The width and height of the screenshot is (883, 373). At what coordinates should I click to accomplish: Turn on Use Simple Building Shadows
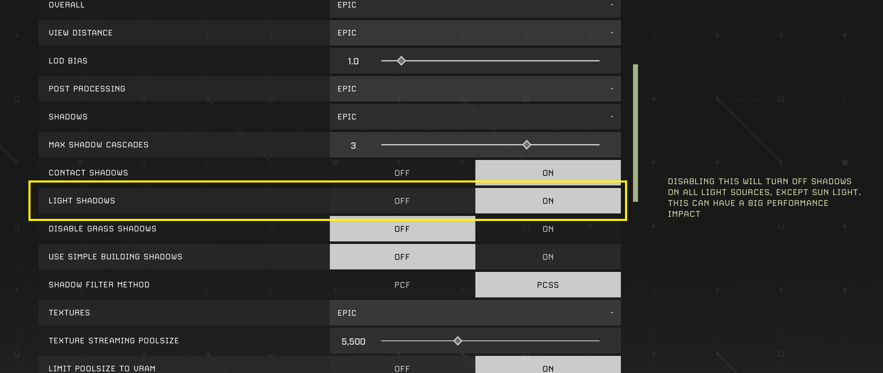click(548, 257)
